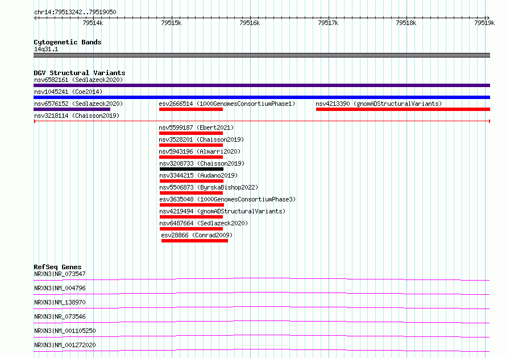Click the red bar under esv28866

coord(194,241)
